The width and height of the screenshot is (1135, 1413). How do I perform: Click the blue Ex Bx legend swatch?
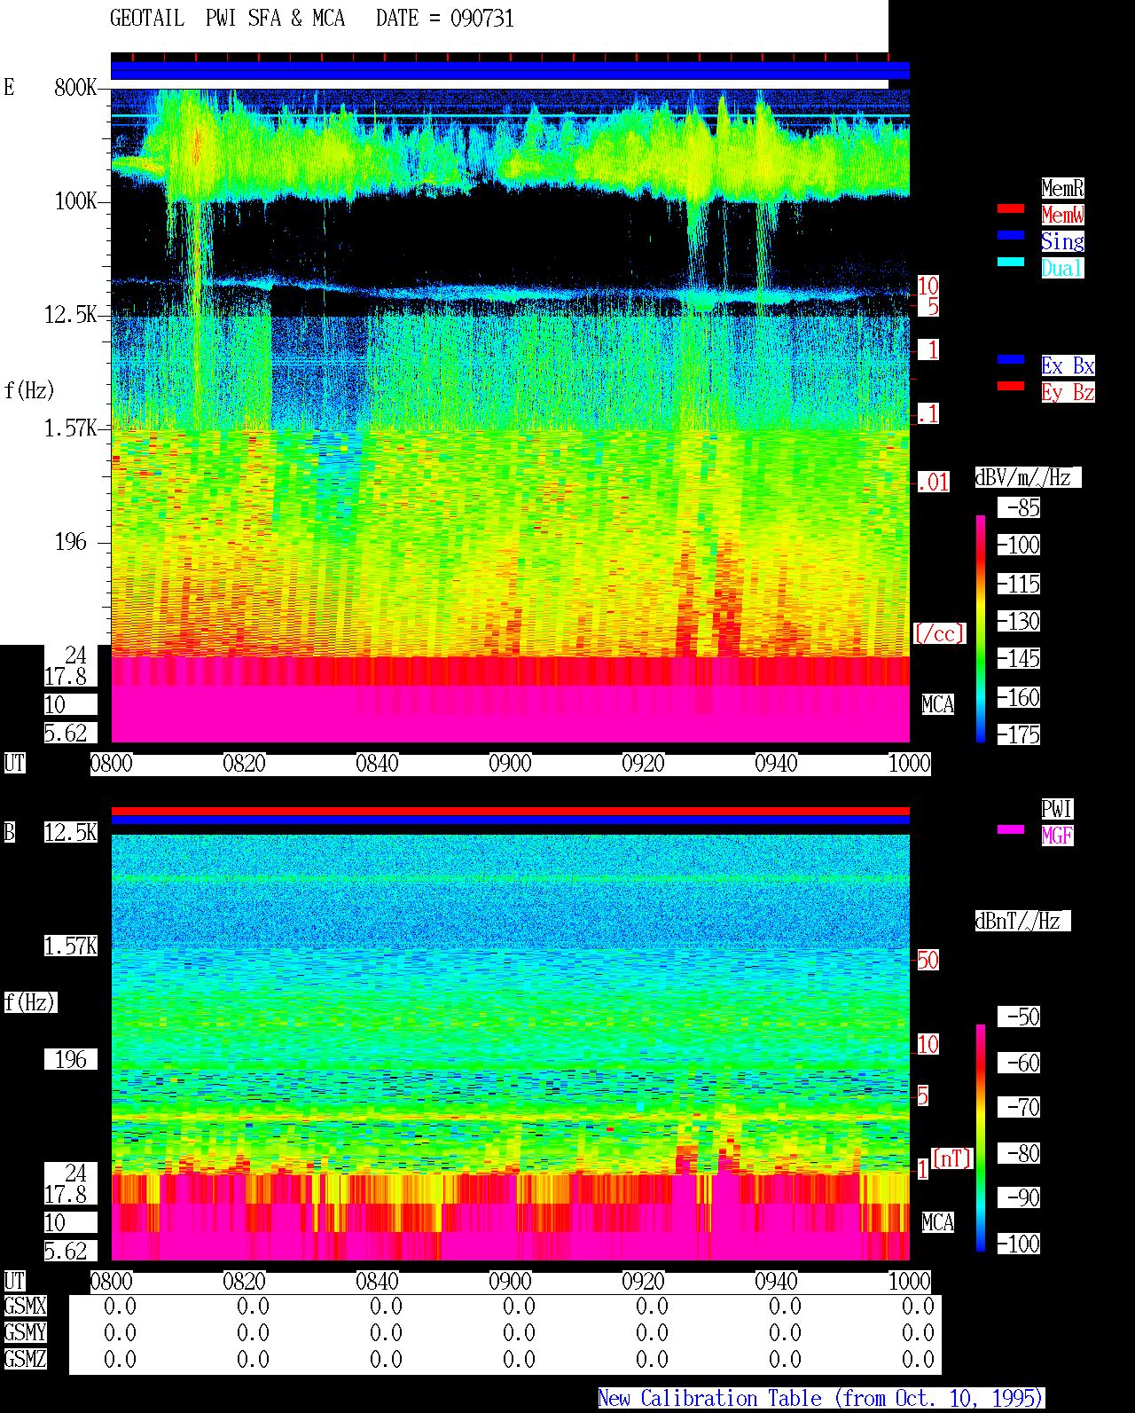click(x=1011, y=359)
